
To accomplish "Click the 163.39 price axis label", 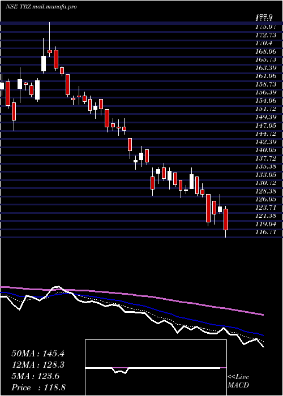I will (x=266, y=68).
